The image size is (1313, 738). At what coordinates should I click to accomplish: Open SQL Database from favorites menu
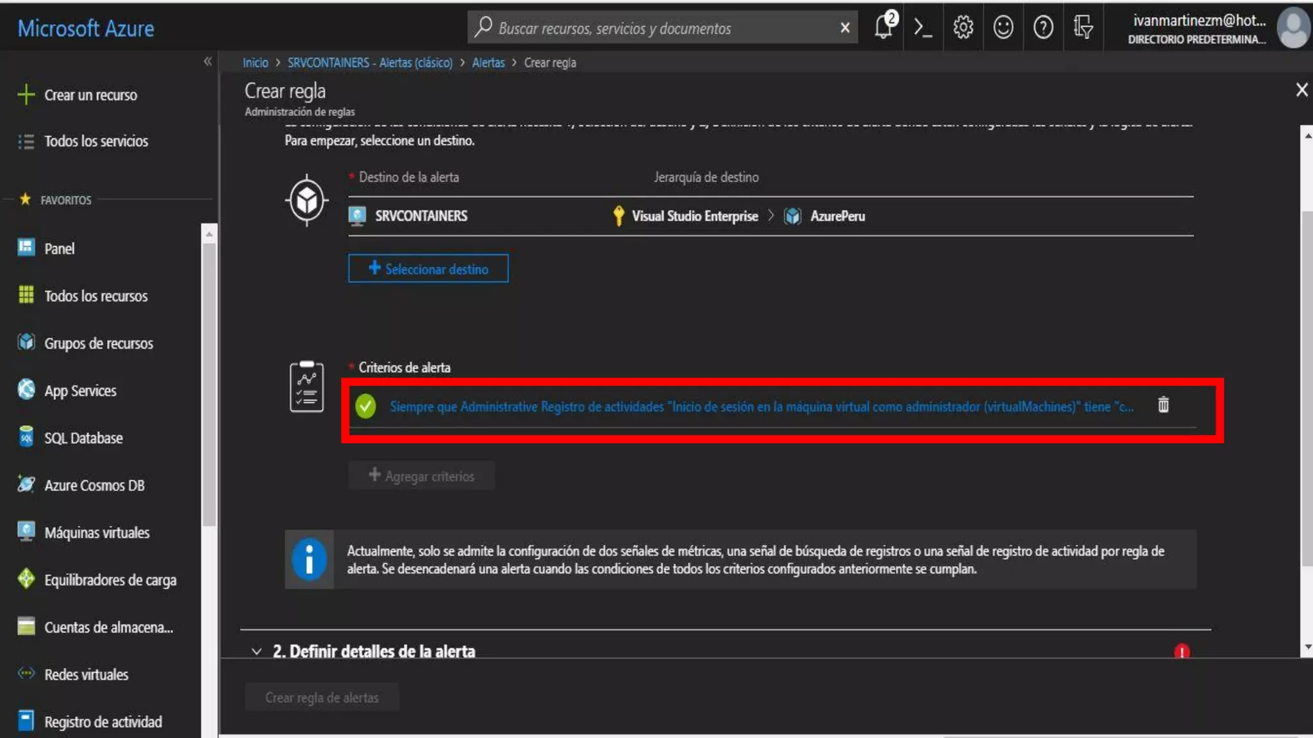pos(83,438)
